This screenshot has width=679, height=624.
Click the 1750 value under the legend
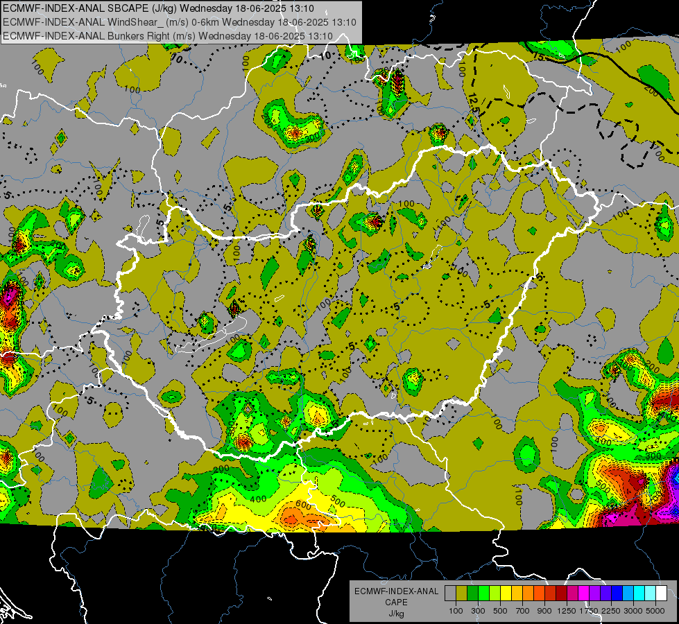coord(589,611)
